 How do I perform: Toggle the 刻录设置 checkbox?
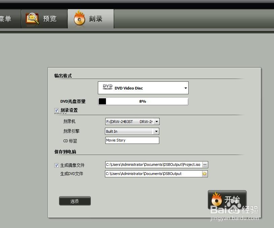(x=56, y=110)
